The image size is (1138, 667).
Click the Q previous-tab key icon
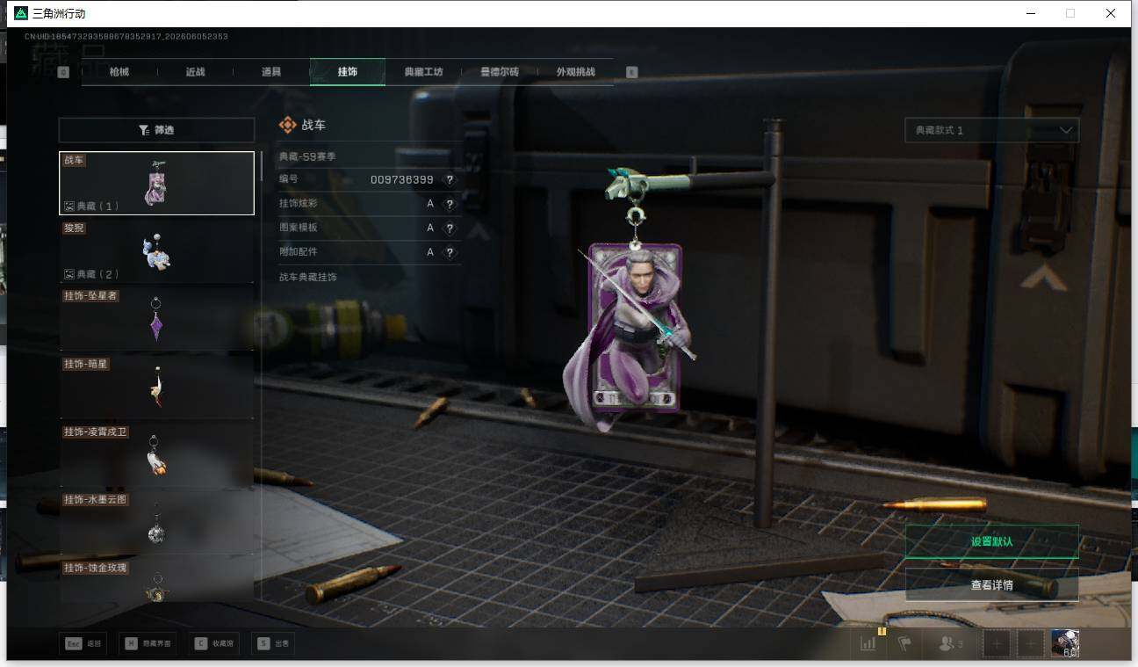point(63,72)
